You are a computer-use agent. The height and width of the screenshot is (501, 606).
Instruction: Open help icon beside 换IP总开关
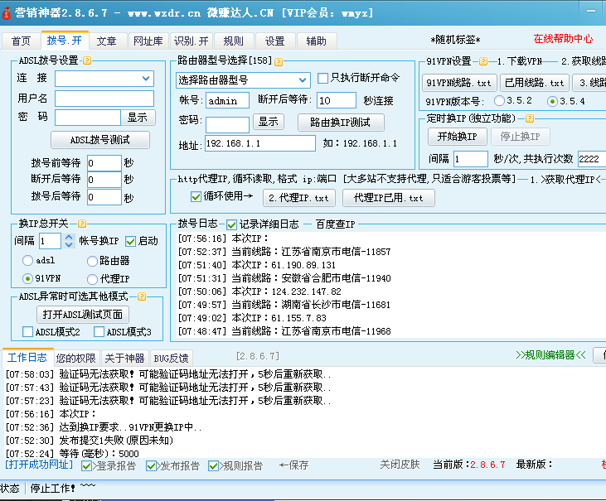82,224
